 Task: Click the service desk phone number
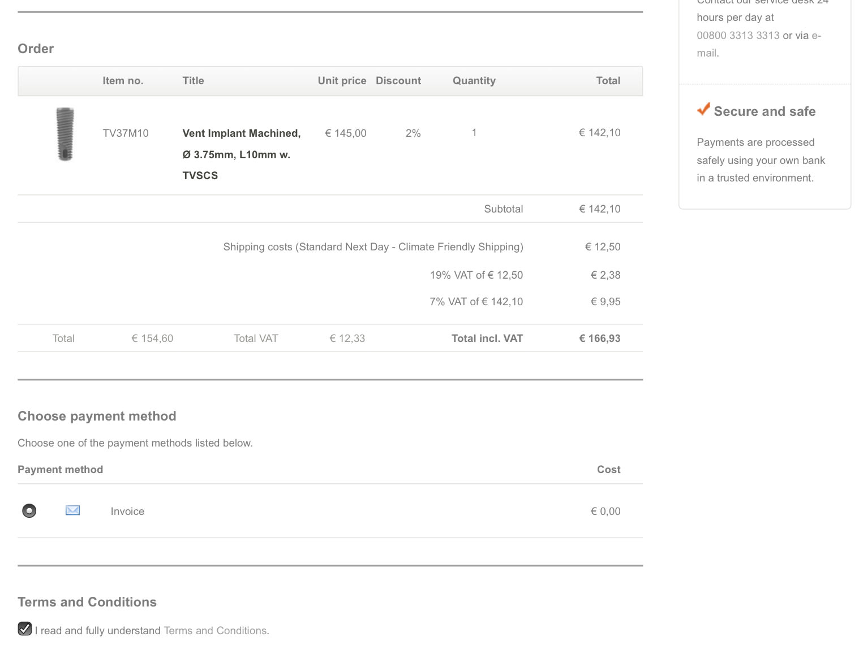coord(738,36)
